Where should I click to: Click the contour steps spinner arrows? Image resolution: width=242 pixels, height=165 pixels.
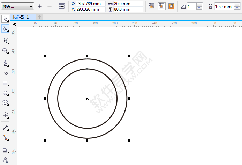199,6
